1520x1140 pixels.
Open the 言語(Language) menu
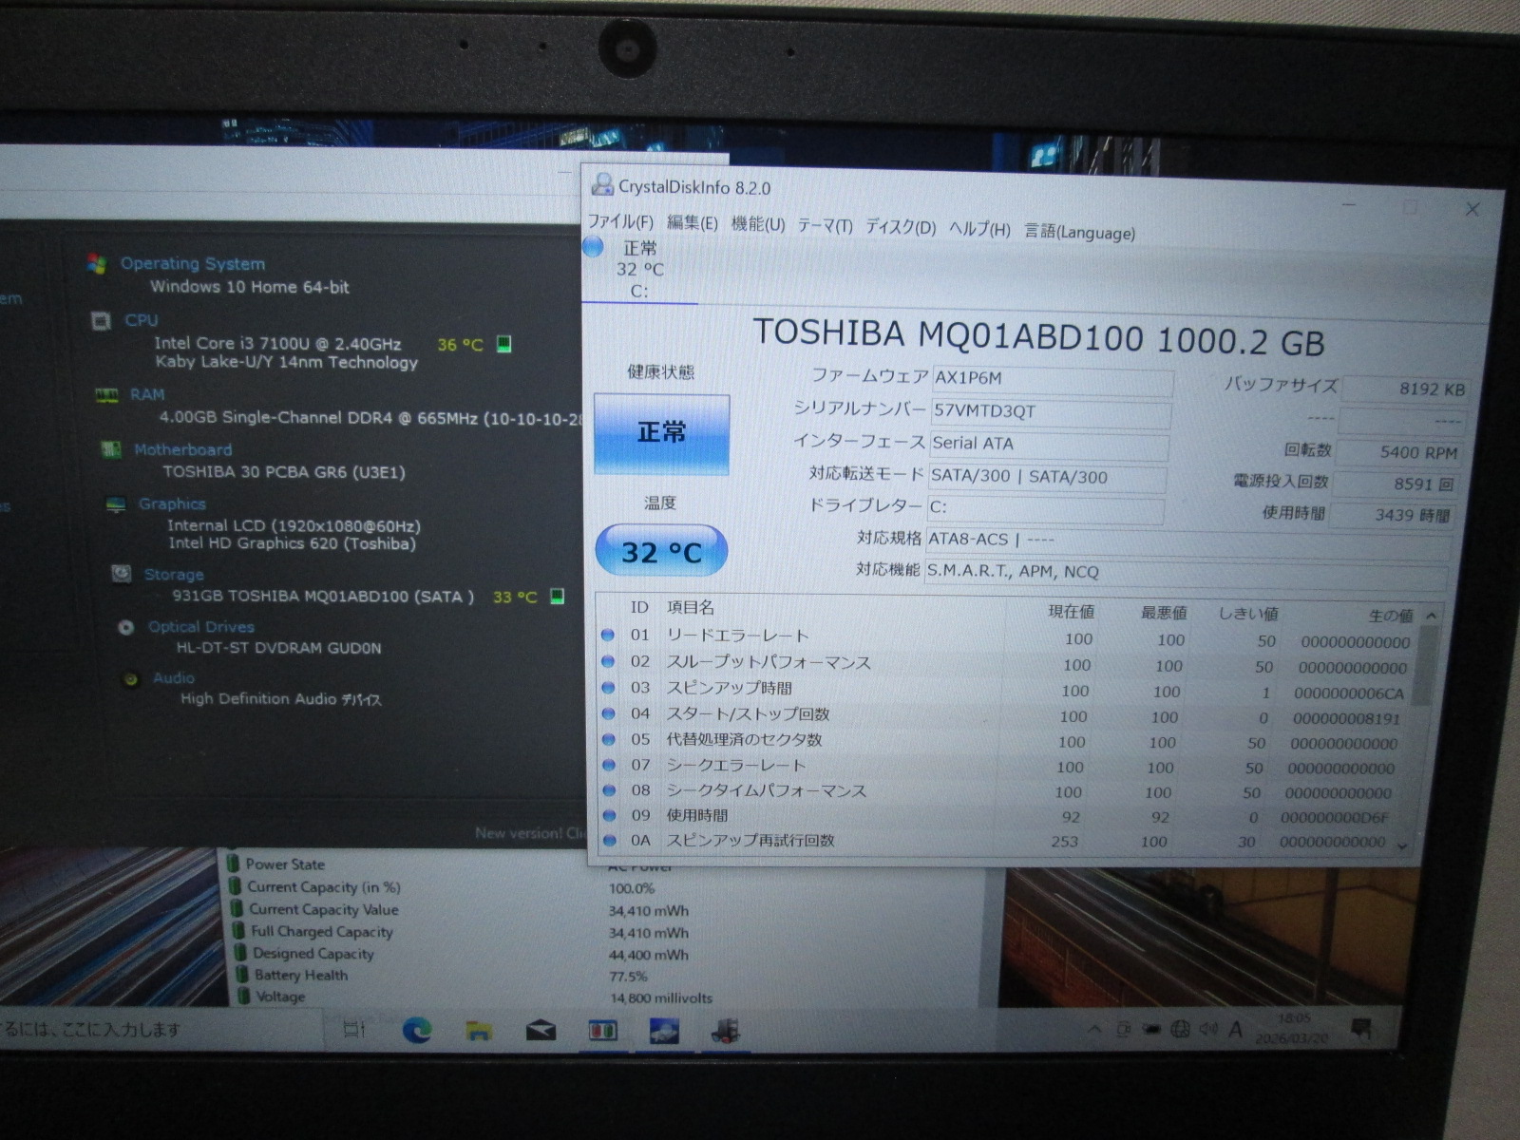[x=1079, y=232]
